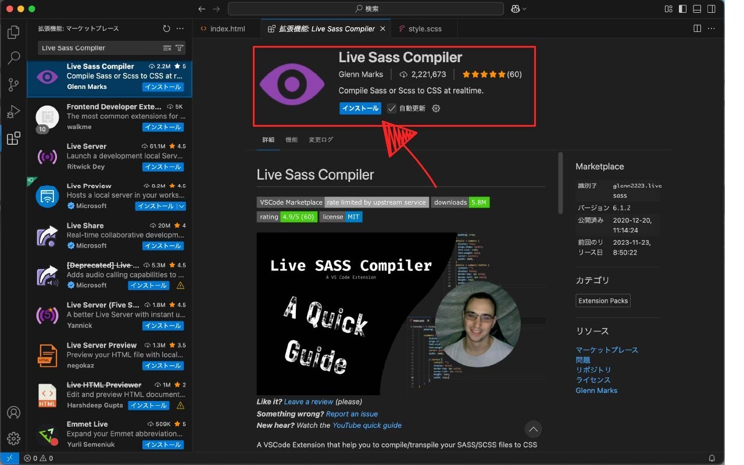Viewport: 744px width, 465px height.
Task: Clear the extension search results
Action: (167, 48)
